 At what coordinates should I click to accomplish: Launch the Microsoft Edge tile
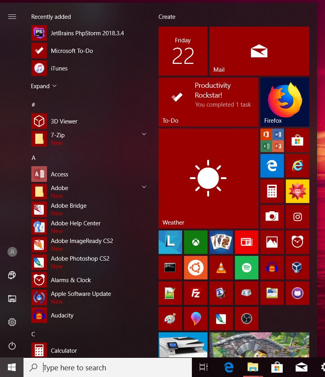pos(272,166)
